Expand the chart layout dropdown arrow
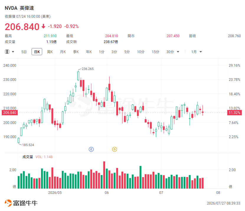This screenshot has width=245, height=211. click(13, 52)
